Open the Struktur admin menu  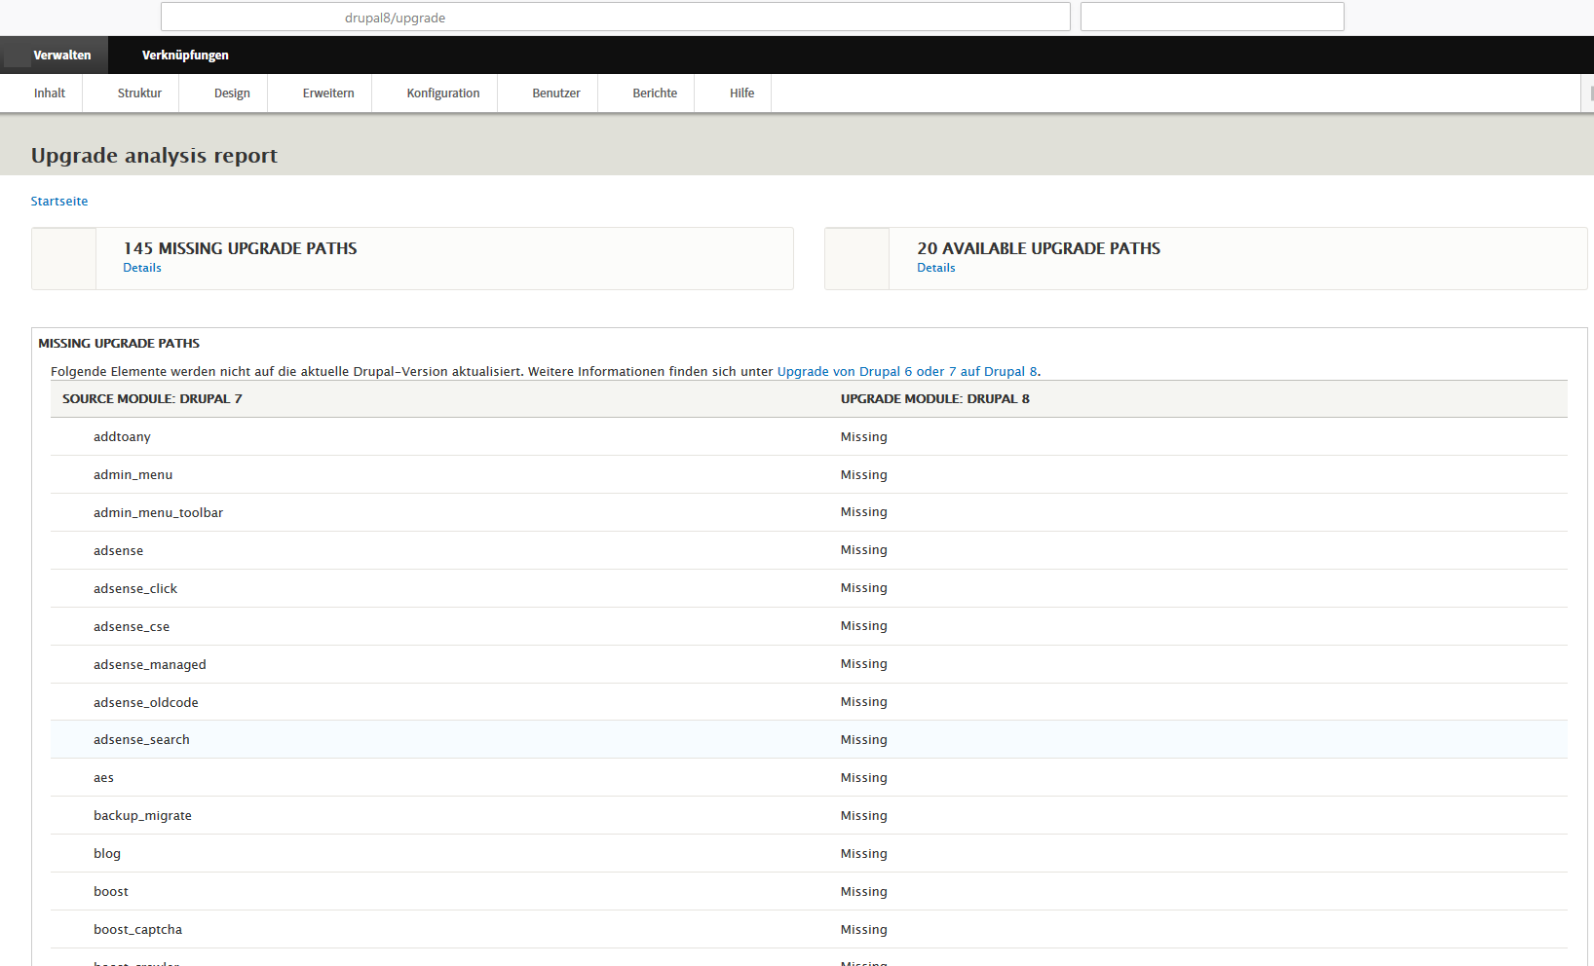139,93
